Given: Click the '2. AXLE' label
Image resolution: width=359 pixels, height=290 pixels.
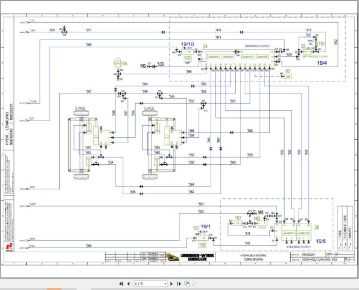Looking at the screenshot, I should point(80,108).
